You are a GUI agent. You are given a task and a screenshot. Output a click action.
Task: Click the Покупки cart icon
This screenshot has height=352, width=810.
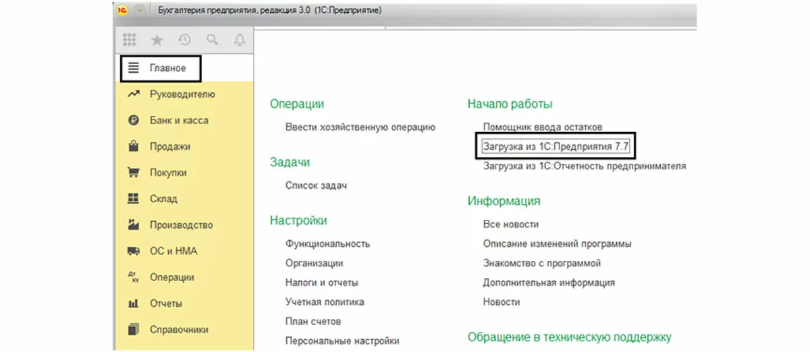[x=134, y=173]
